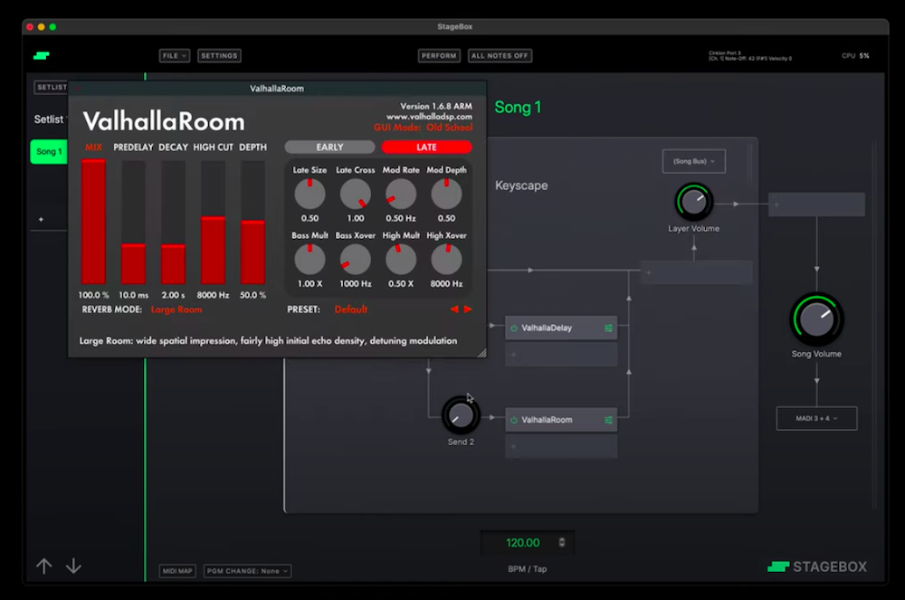Viewport: 905px width, 600px height.
Task: Click the High Mult knob
Action: (401, 259)
